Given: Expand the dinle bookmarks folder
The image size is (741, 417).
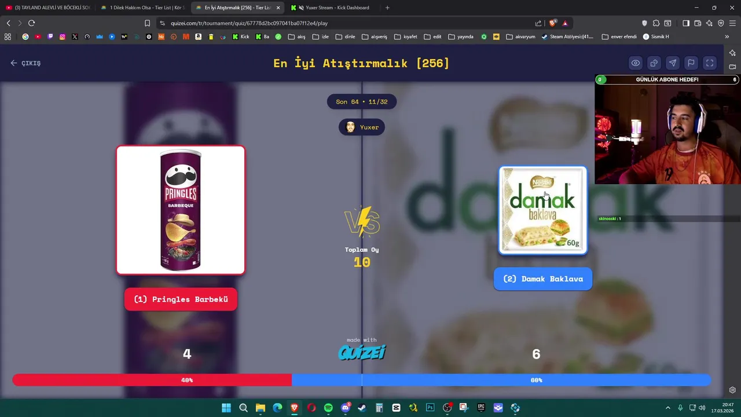Looking at the screenshot, I should pos(345,36).
